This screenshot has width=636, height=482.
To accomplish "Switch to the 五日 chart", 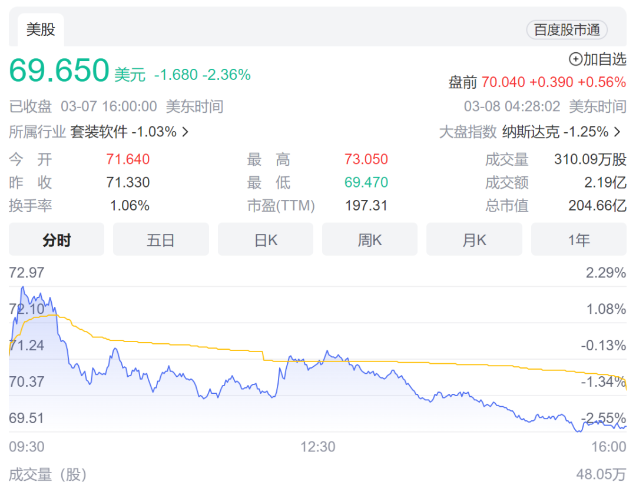I will pos(161,239).
